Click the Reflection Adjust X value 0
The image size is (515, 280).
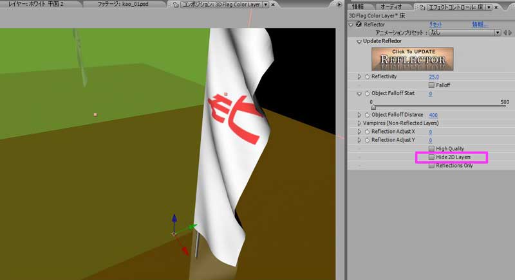[431, 132]
